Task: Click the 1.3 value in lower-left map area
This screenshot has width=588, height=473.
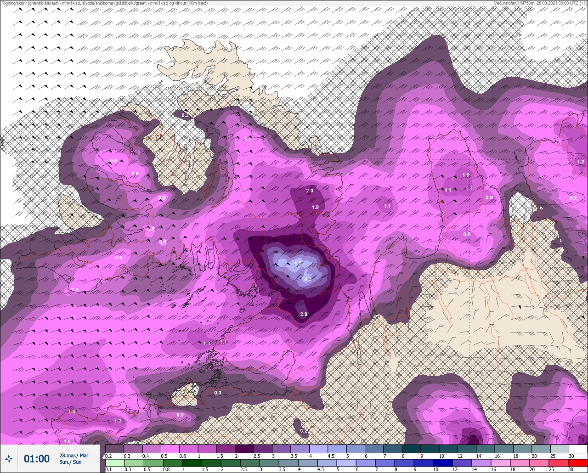Action: click(x=72, y=411)
